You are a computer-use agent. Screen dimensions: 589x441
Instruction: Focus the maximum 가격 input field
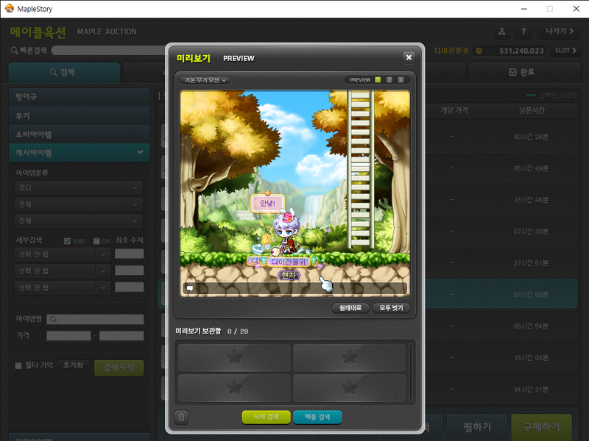click(121, 336)
